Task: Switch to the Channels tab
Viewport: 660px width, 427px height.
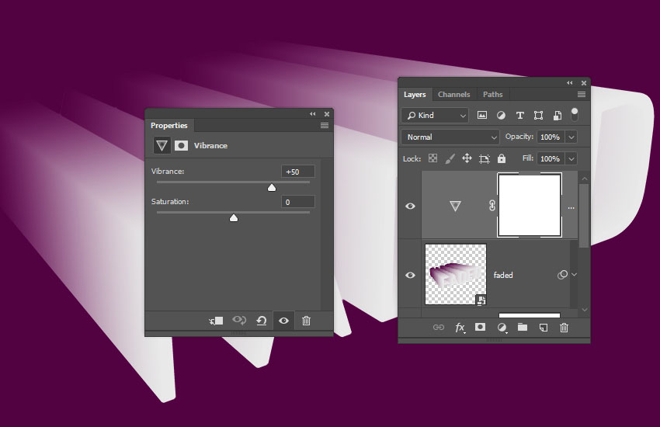Action: pyautogui.click(x=453, y=95)
